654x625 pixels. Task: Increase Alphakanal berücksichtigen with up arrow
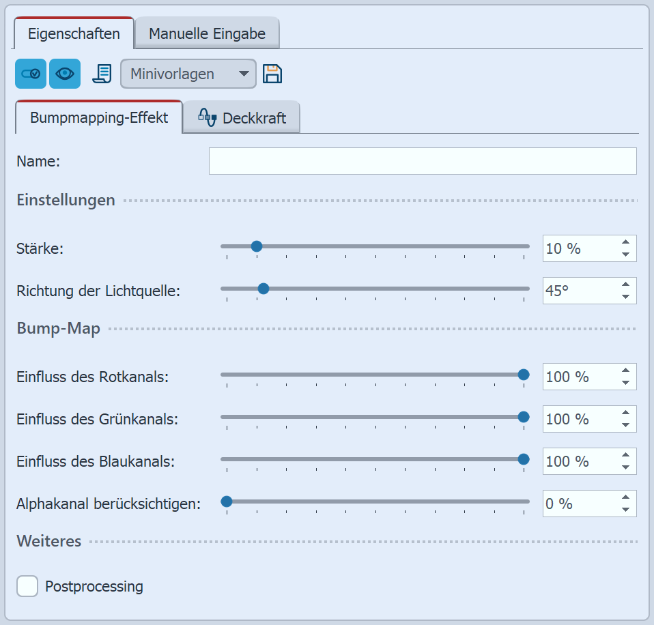(x=625, y=497)
